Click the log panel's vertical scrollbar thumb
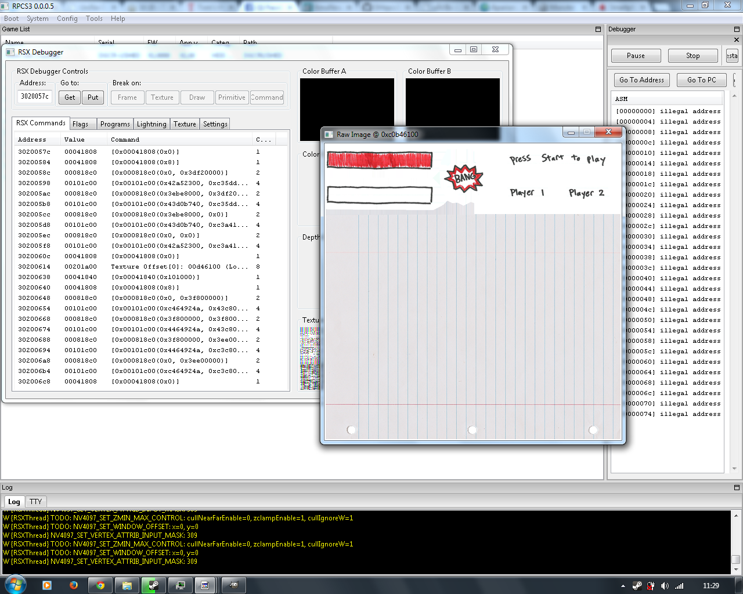The width and height of the screenshot is (743, 594). tap(735, 560)
